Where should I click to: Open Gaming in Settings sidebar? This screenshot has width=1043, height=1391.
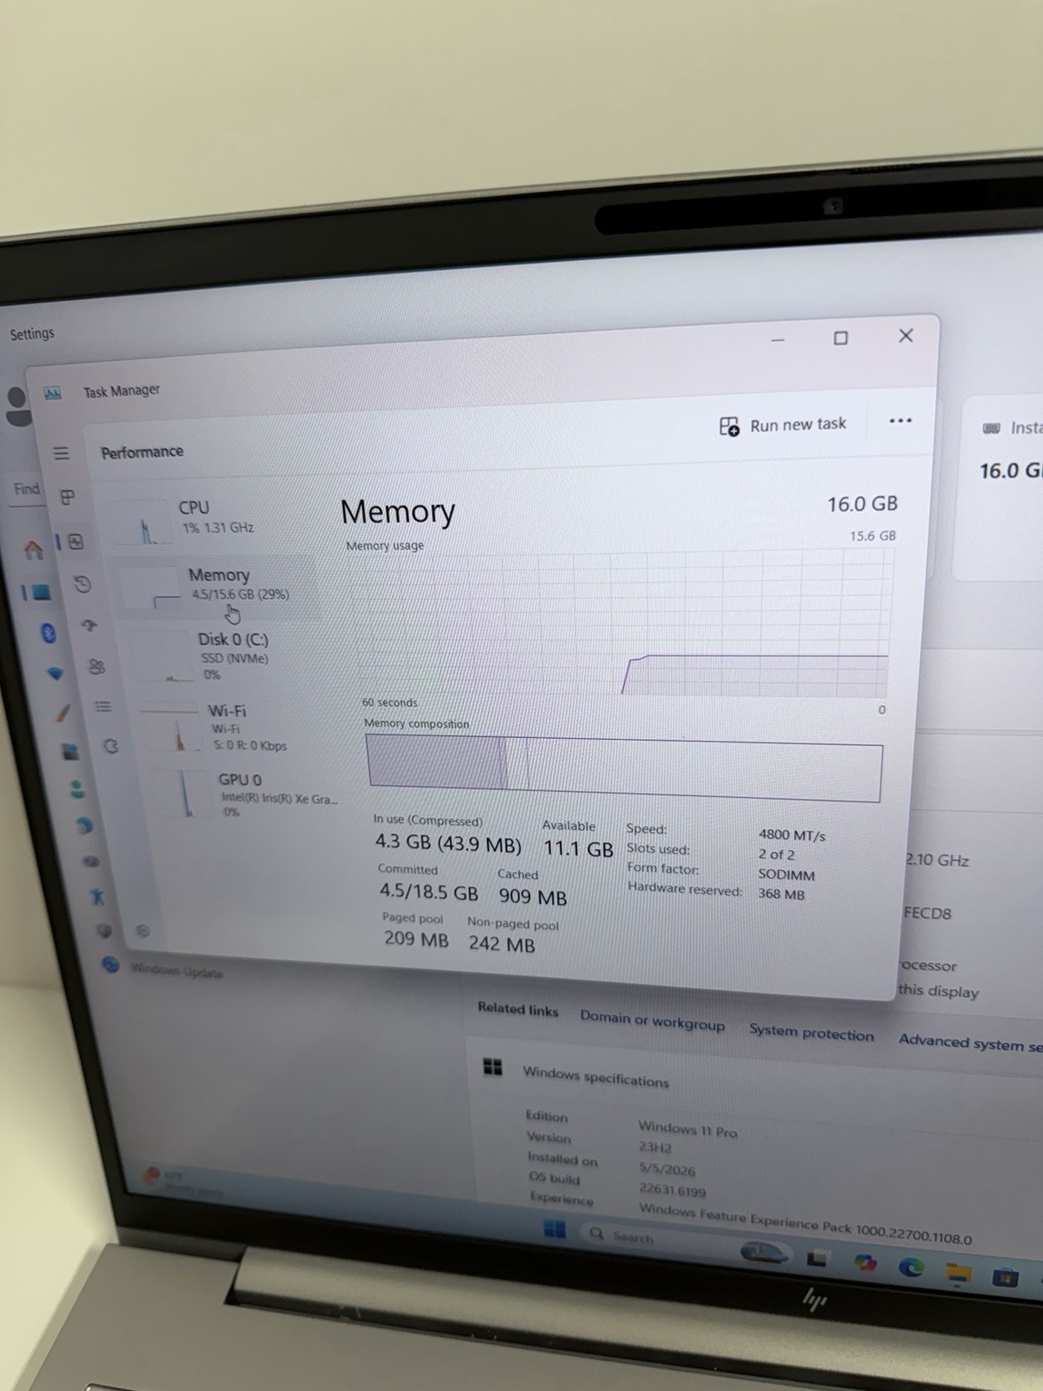pyautogui.click(x=90, y=862)
